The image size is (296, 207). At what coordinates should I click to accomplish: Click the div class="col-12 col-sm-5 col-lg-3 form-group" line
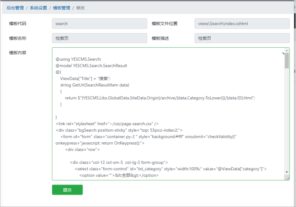click(x=119, y=162)
